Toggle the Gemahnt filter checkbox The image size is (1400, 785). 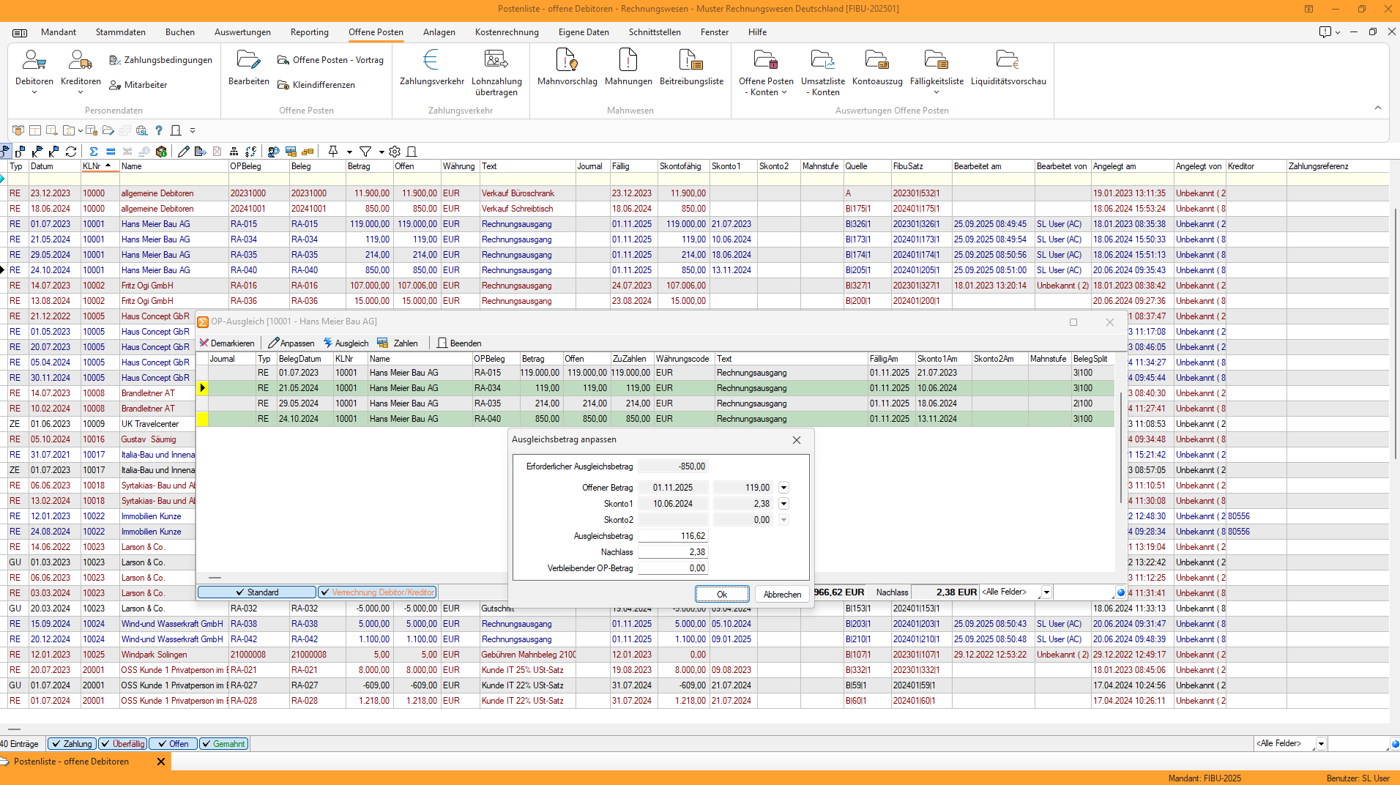[223, 744]
